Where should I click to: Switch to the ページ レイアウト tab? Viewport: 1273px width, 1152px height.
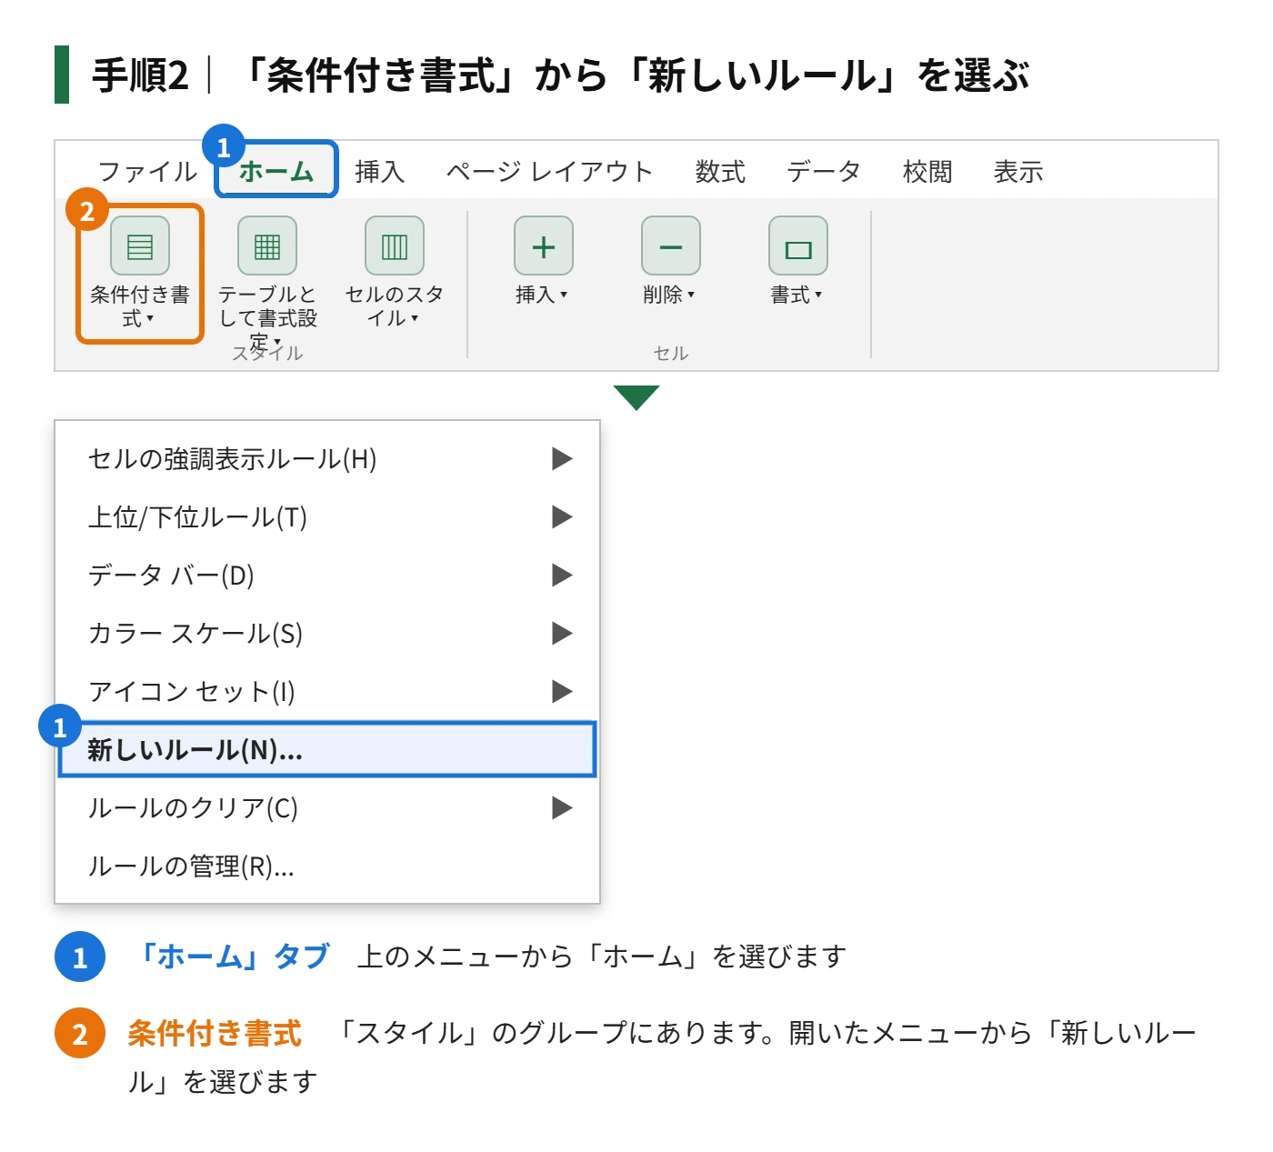(549, 171)
